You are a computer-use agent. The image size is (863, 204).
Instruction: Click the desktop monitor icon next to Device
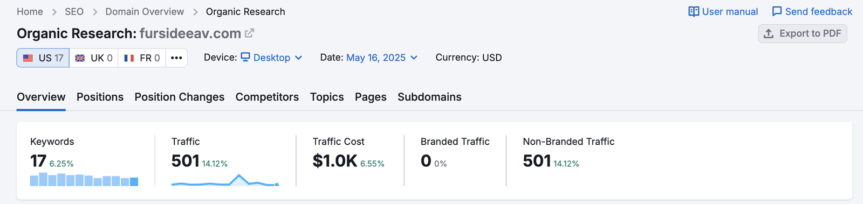245,57
